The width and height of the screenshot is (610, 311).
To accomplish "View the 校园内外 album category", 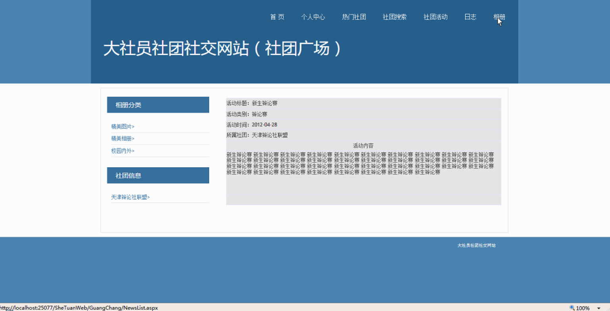I will [123, 151].
